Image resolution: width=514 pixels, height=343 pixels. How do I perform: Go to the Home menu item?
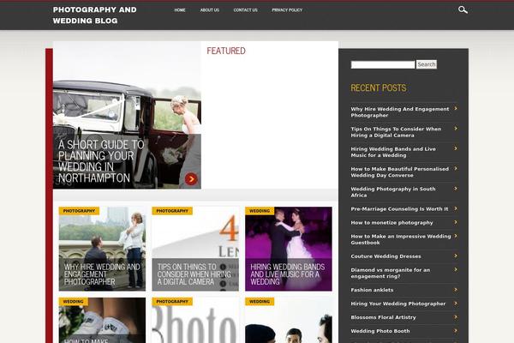click(x=180, y=10)
